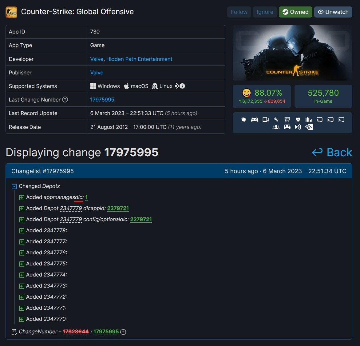Click the negative reviews count 809,654
Screen dimensions: 360x346
[x=275, y=101]
